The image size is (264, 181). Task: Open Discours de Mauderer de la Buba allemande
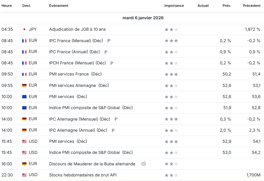(x=92, y=164)
